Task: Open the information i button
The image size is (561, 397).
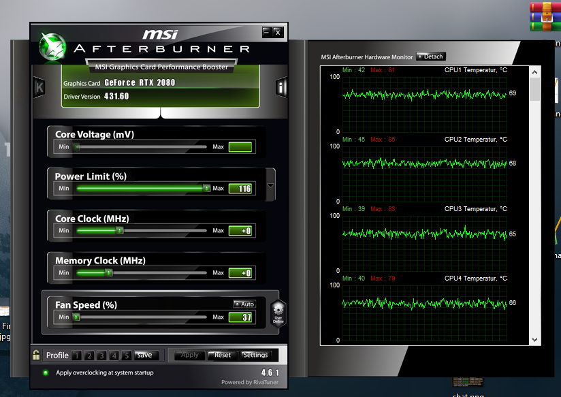Action: point(282,87)
